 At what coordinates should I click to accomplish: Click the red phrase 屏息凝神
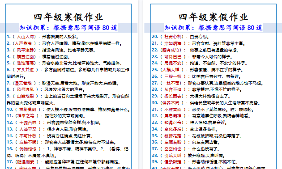coord(173,116)
